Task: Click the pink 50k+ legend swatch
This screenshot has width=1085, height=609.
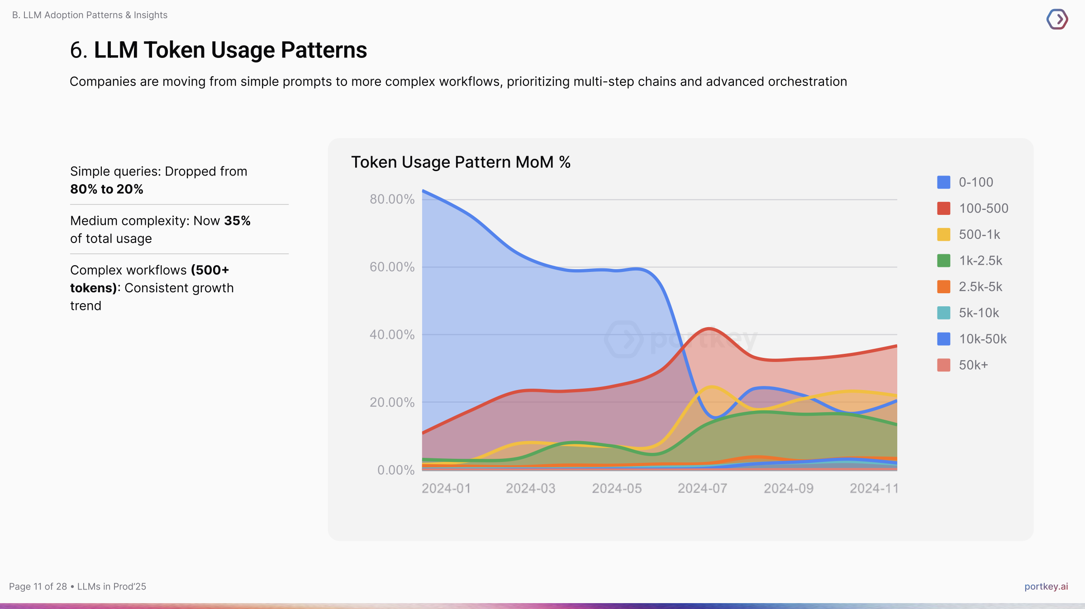Action: coord(943,365)
